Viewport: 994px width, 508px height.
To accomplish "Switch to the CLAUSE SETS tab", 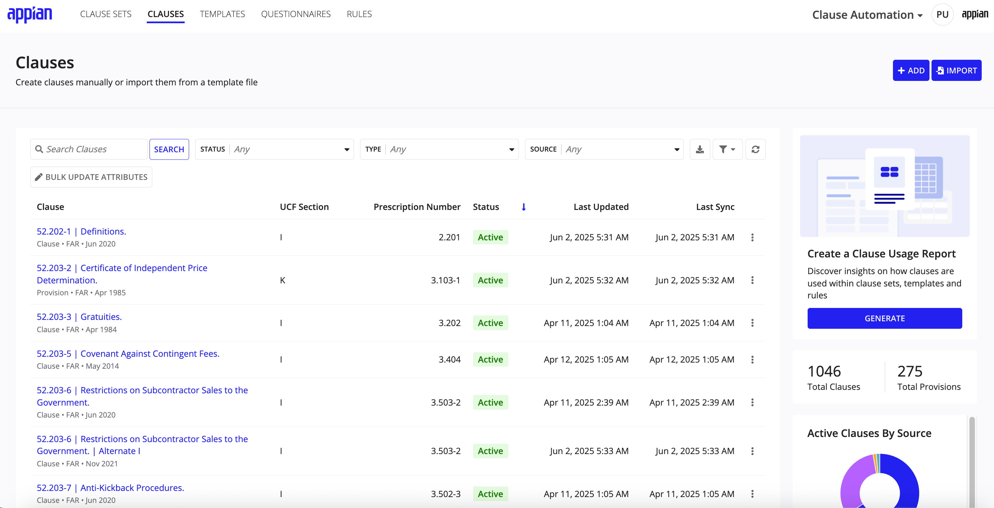I will click(106, 14).
